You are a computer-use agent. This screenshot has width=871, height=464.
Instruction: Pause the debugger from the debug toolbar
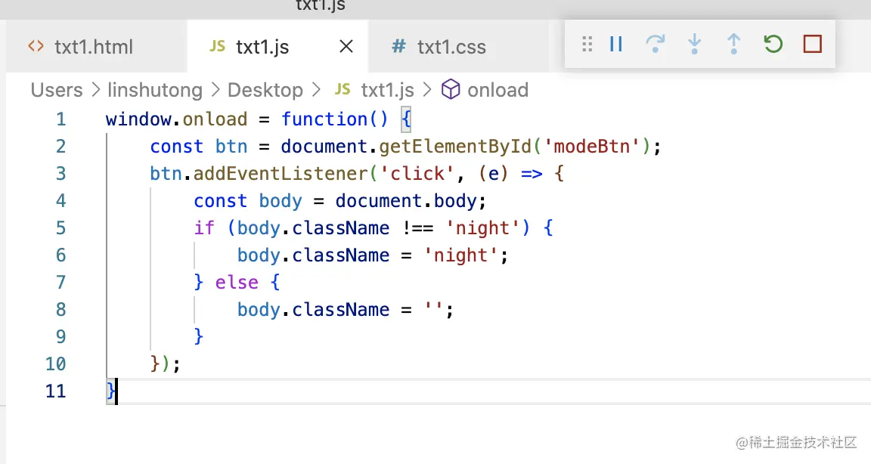click(616, 44)
